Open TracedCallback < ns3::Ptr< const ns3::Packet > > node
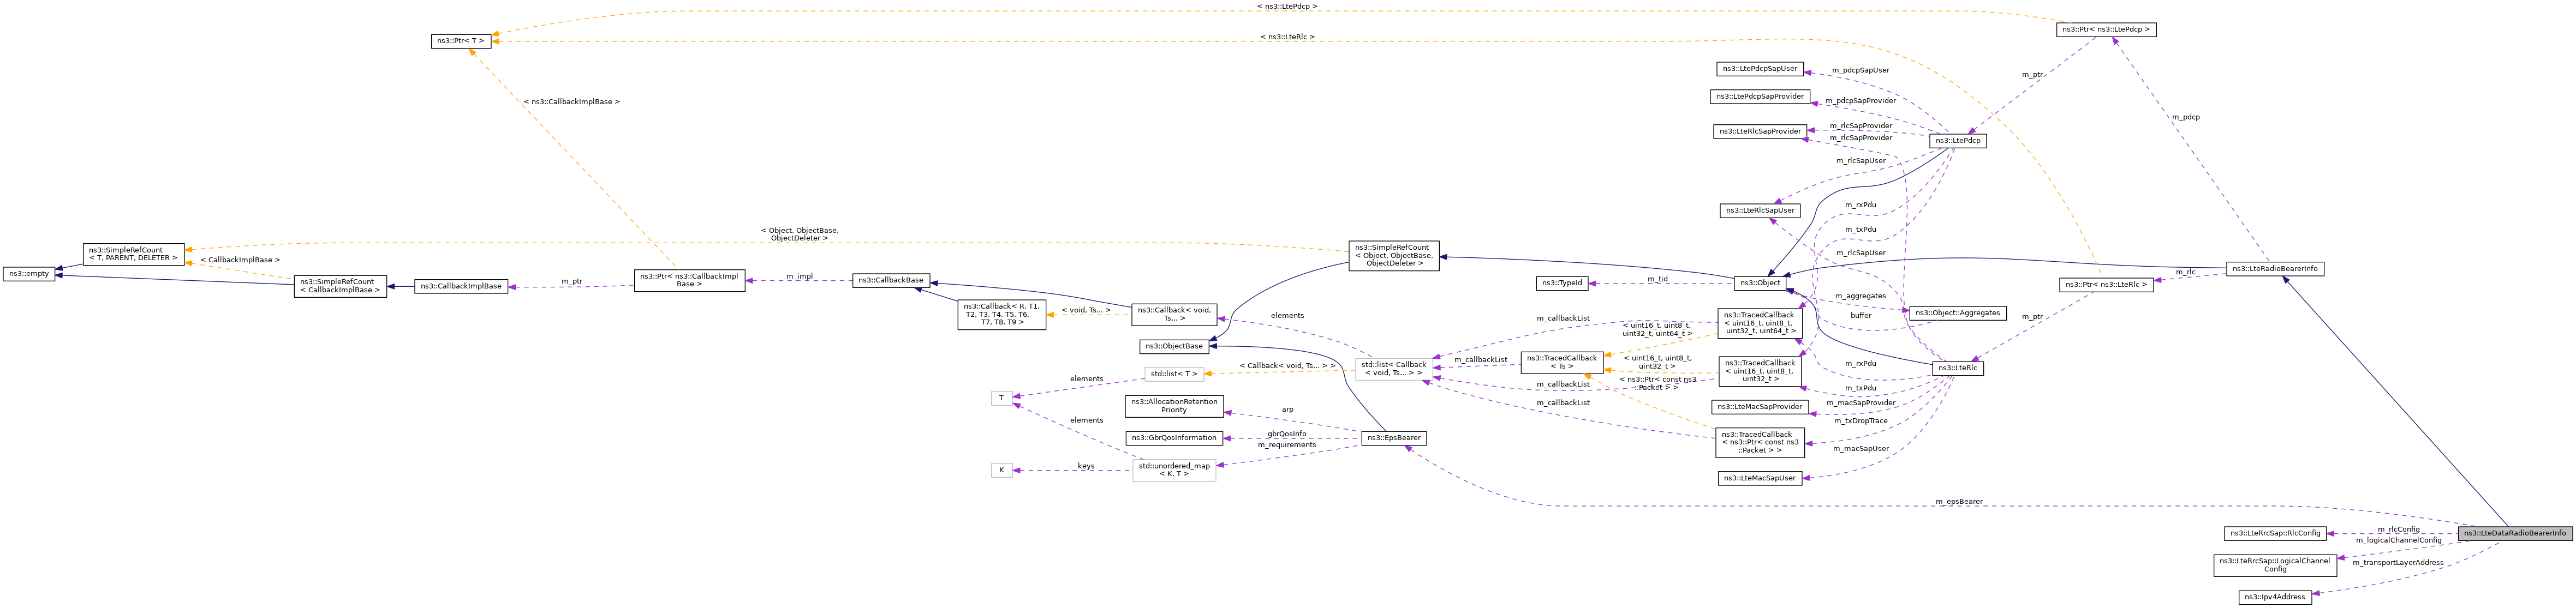This screenshot has width=2576, height=608. pyautogui.click(x=1760, y=443)
